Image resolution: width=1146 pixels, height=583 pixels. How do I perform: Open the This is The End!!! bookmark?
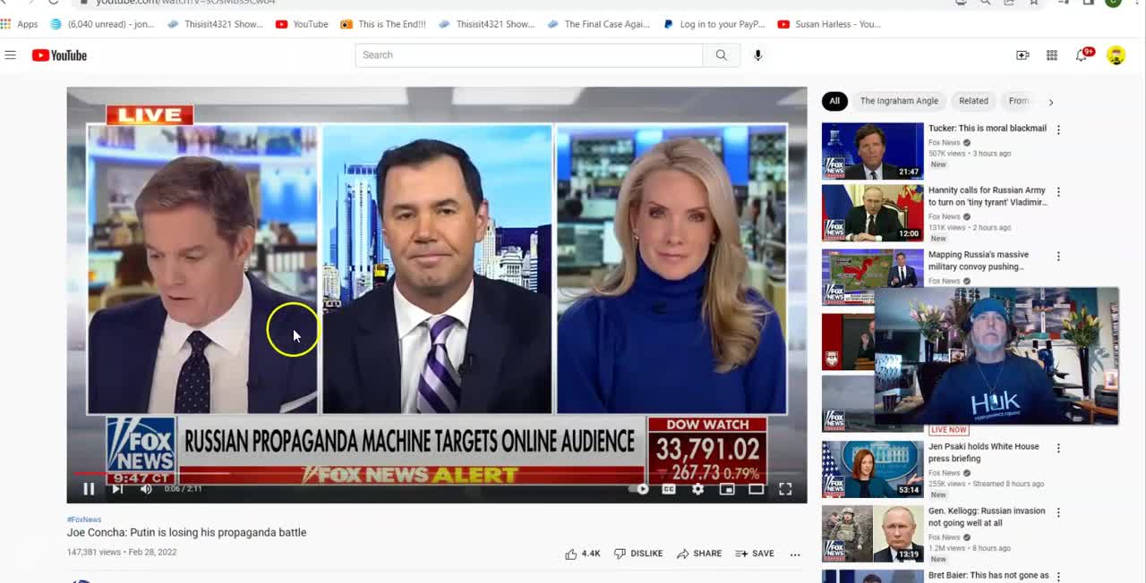[x=383, y=24]
